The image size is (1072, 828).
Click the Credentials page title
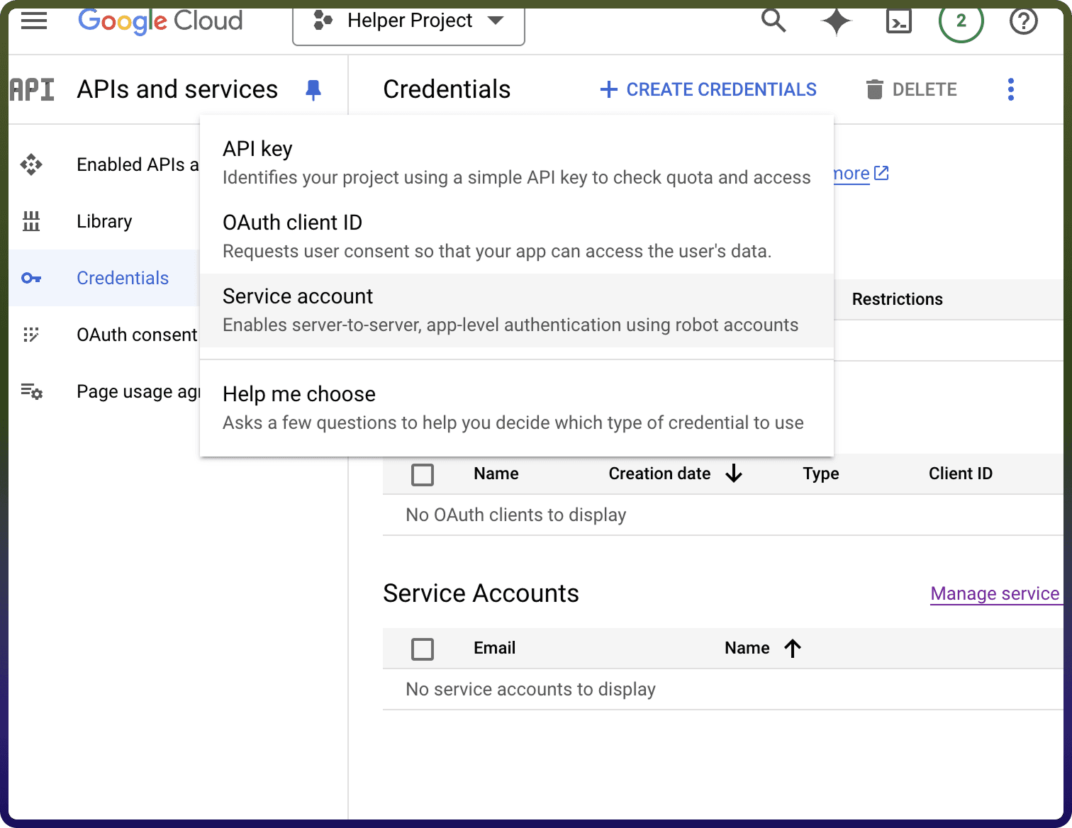point(447,89)
